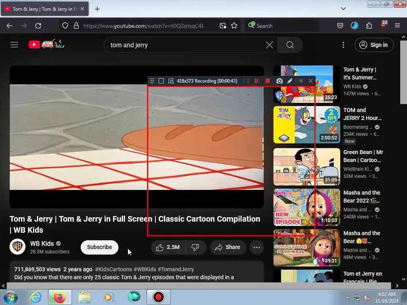Click the #TomandJerry hashtag
Image resolution: width=407 pixels, height=305 pixels.
tap(176, 270)
